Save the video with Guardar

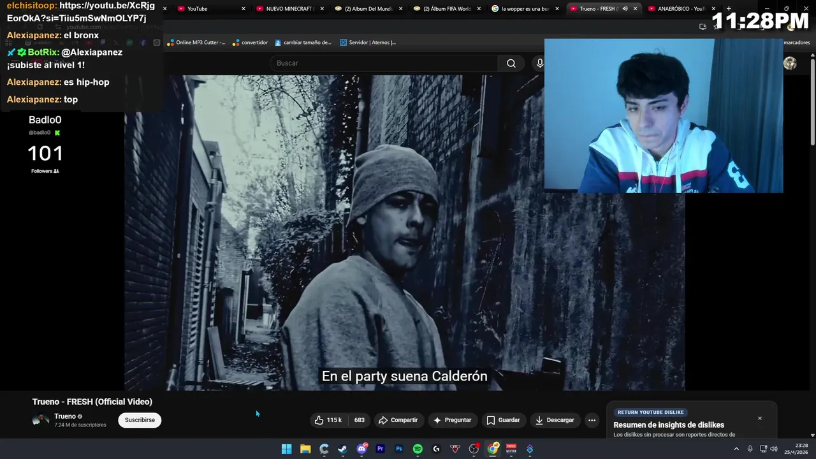click(x=503, y=420)
